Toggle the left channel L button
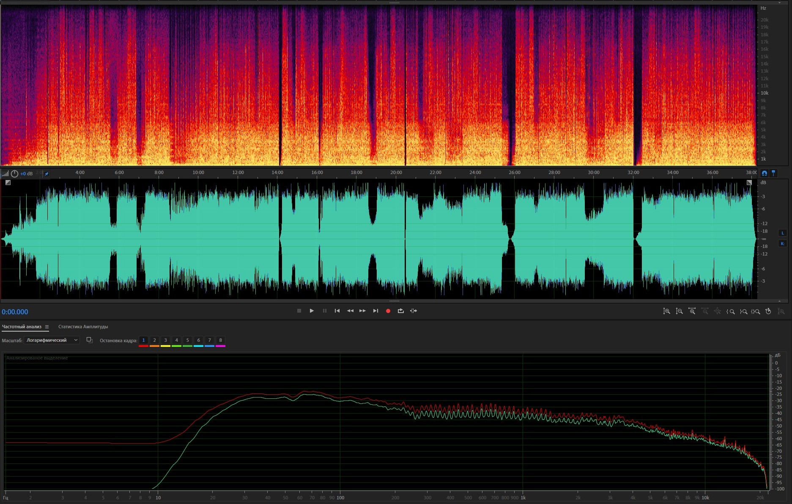 click(782, 233)
